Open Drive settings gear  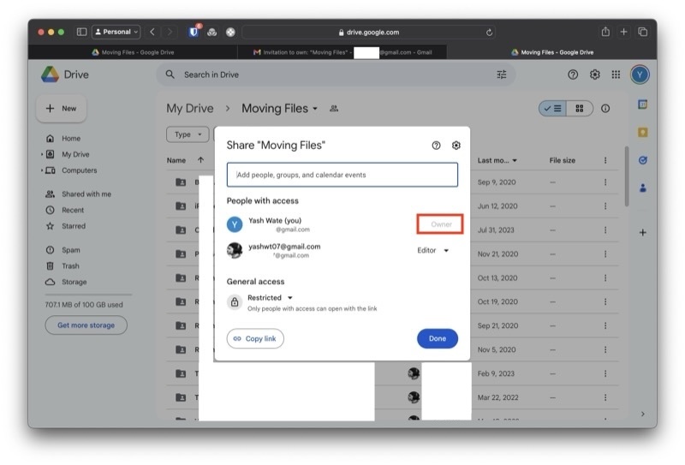(x=594, y=75)
